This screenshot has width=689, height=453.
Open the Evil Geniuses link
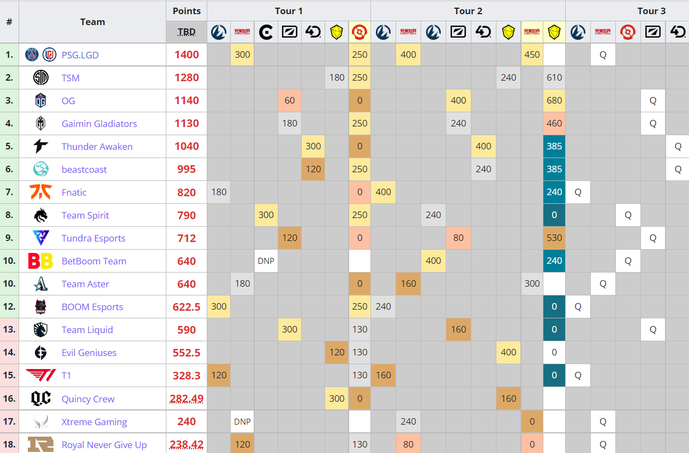tap(89, 353)
